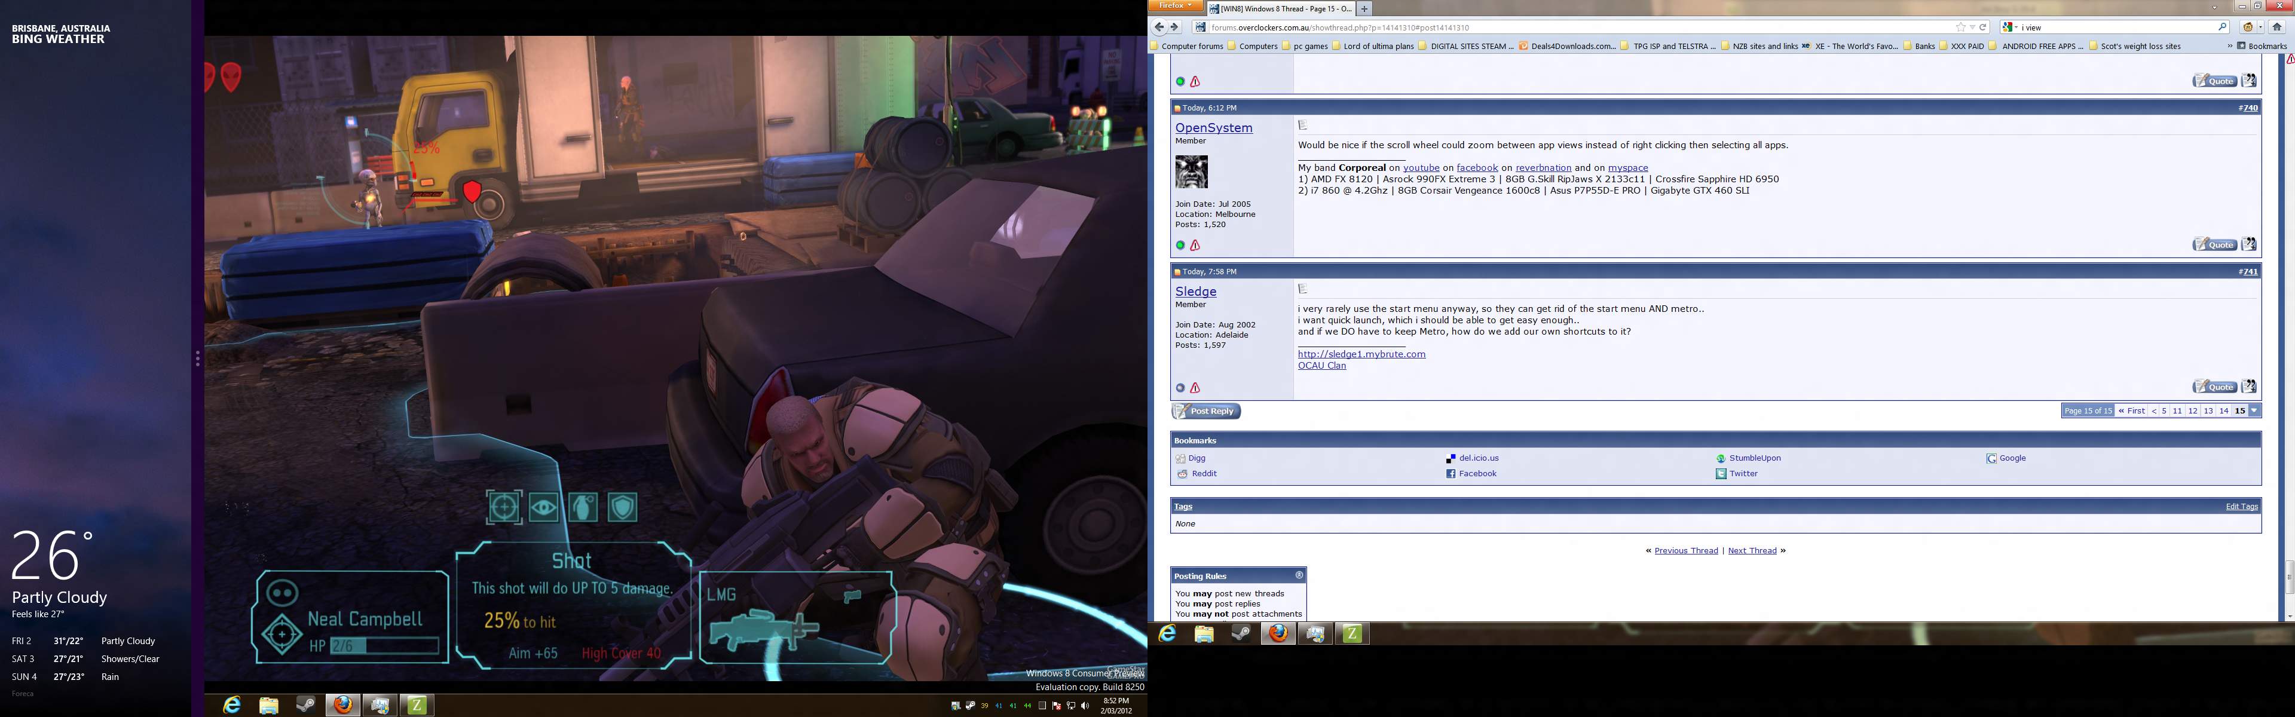Viewport: 2295px width, 717px height.
Task: Open dropdown beside Firefox addon icon
Action: [2260, 27]
